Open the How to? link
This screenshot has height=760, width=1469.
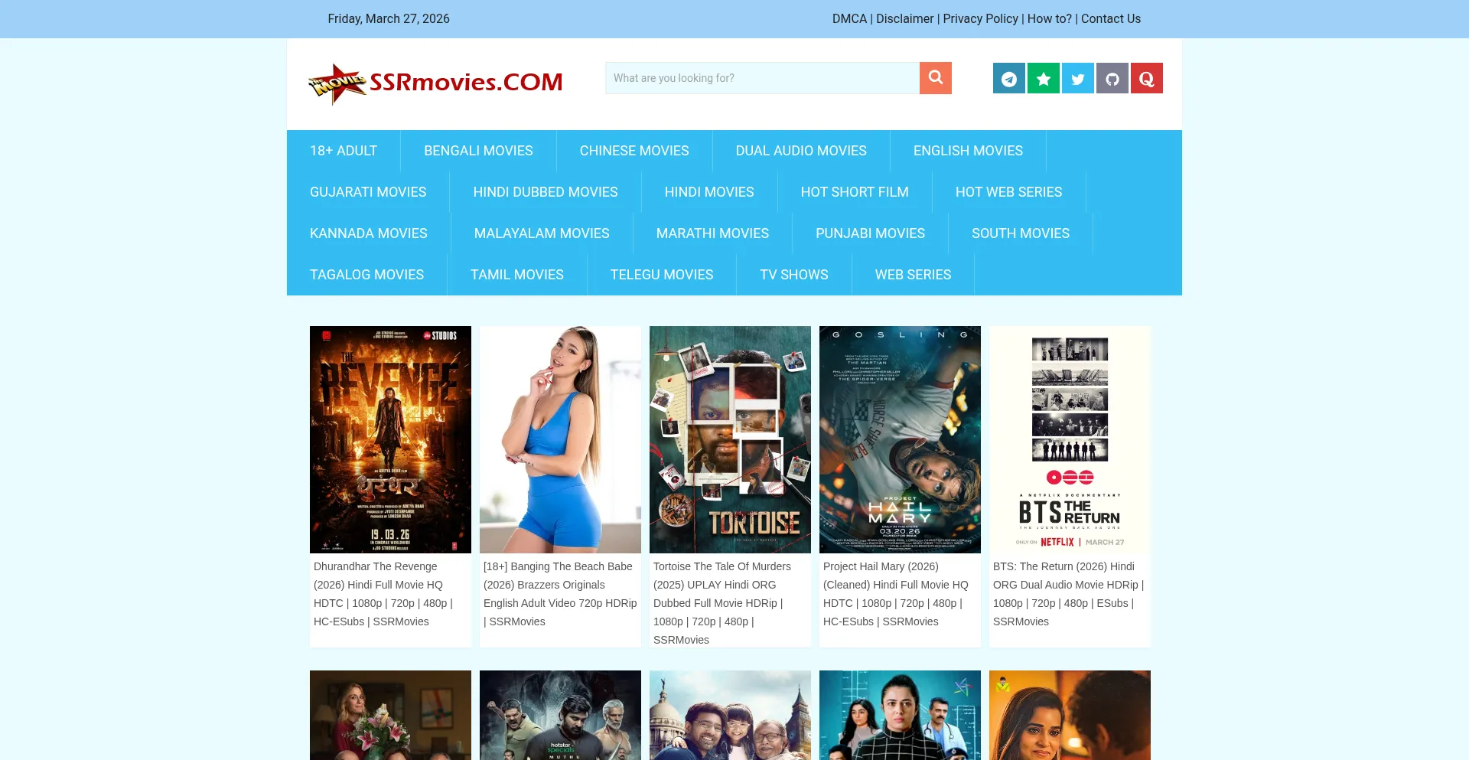pyautogui.click(x=1049, y=19)
